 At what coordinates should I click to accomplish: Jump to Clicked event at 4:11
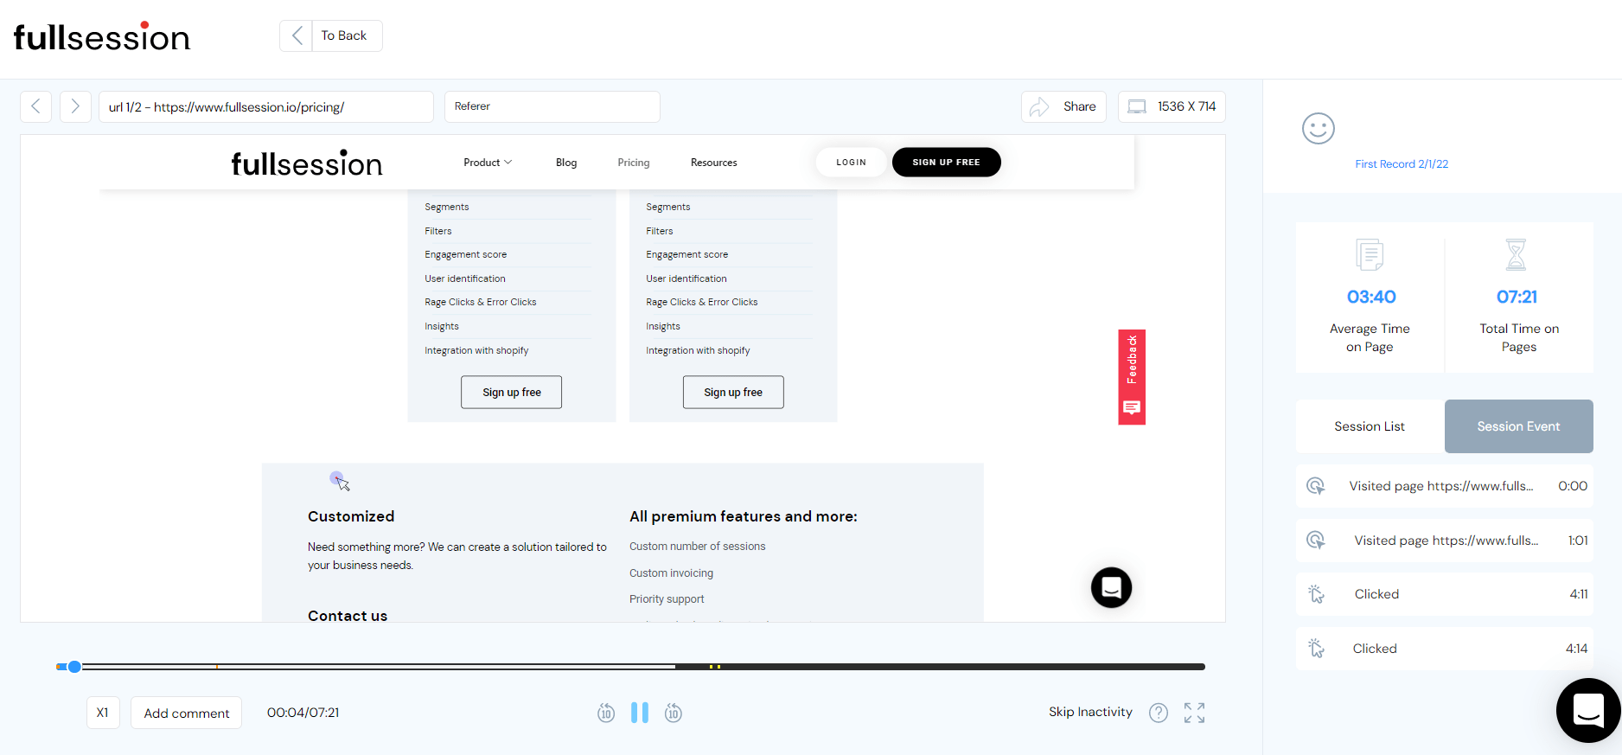pos(1444,594)
